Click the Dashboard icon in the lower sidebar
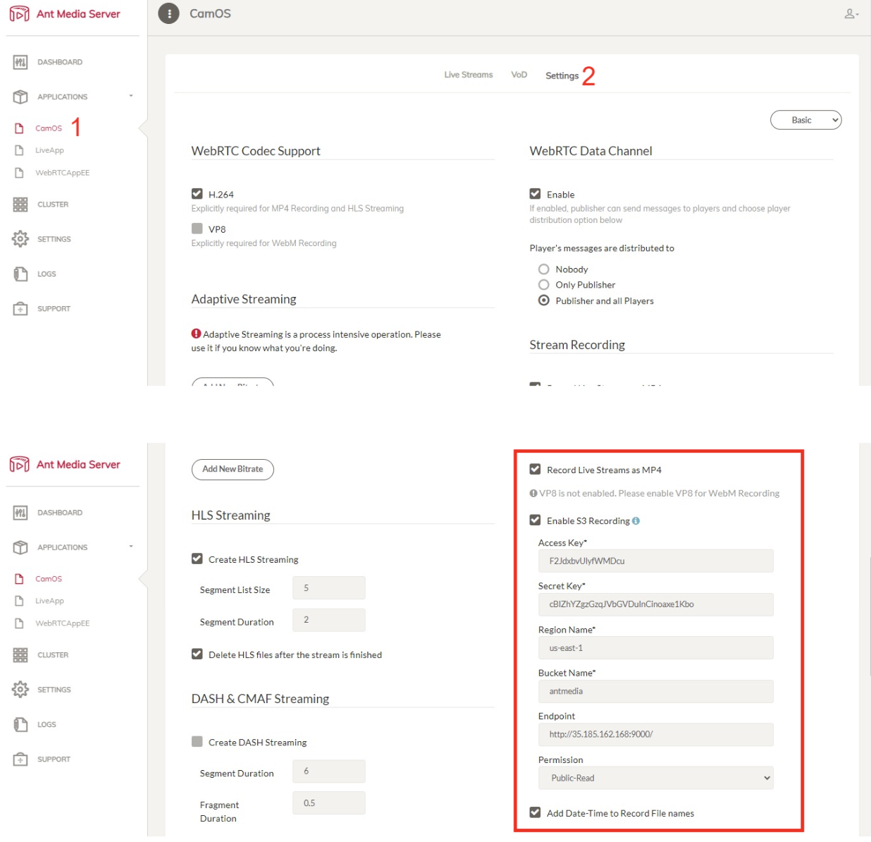 [20, 513]
